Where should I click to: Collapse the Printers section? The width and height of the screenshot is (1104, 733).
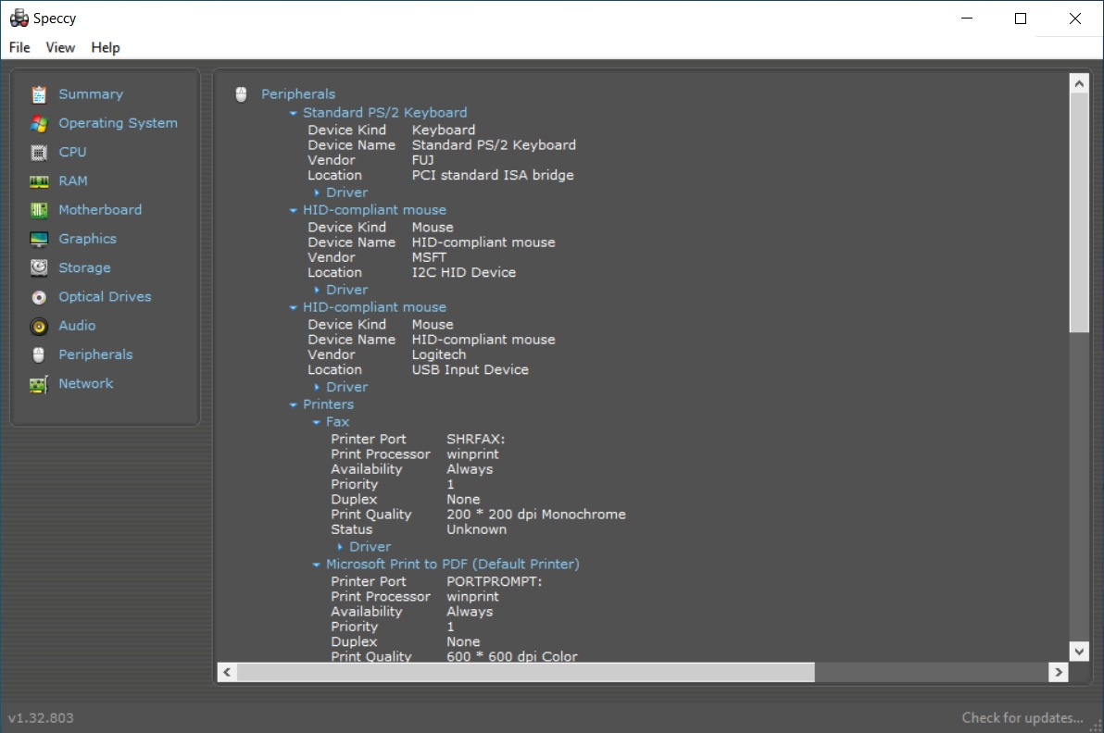tap(293, 404)
